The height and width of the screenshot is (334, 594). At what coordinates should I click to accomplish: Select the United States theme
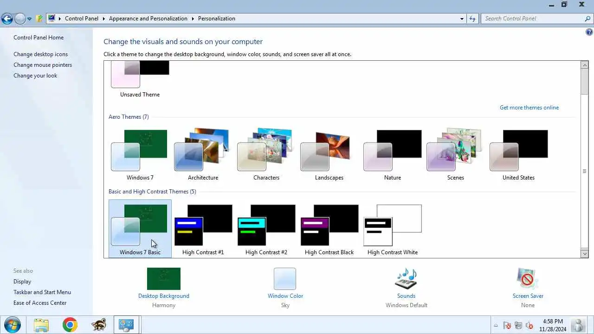point(518,155)
